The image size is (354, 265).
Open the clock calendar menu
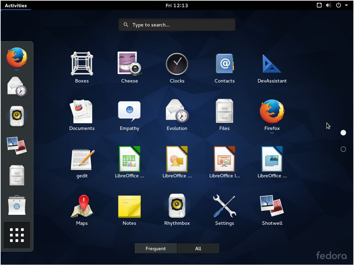click(177, 5)
